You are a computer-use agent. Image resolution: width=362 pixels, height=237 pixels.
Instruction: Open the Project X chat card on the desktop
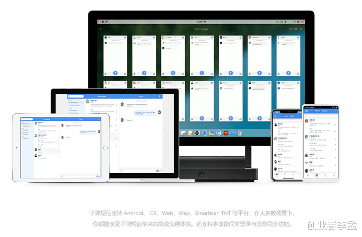pyautogui.click(x=173, y=85)
